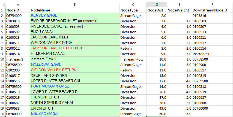This screenshot has height=117, width=233.
Task: Click column F header
Action: pyautogui.click(x=212, y=4)
